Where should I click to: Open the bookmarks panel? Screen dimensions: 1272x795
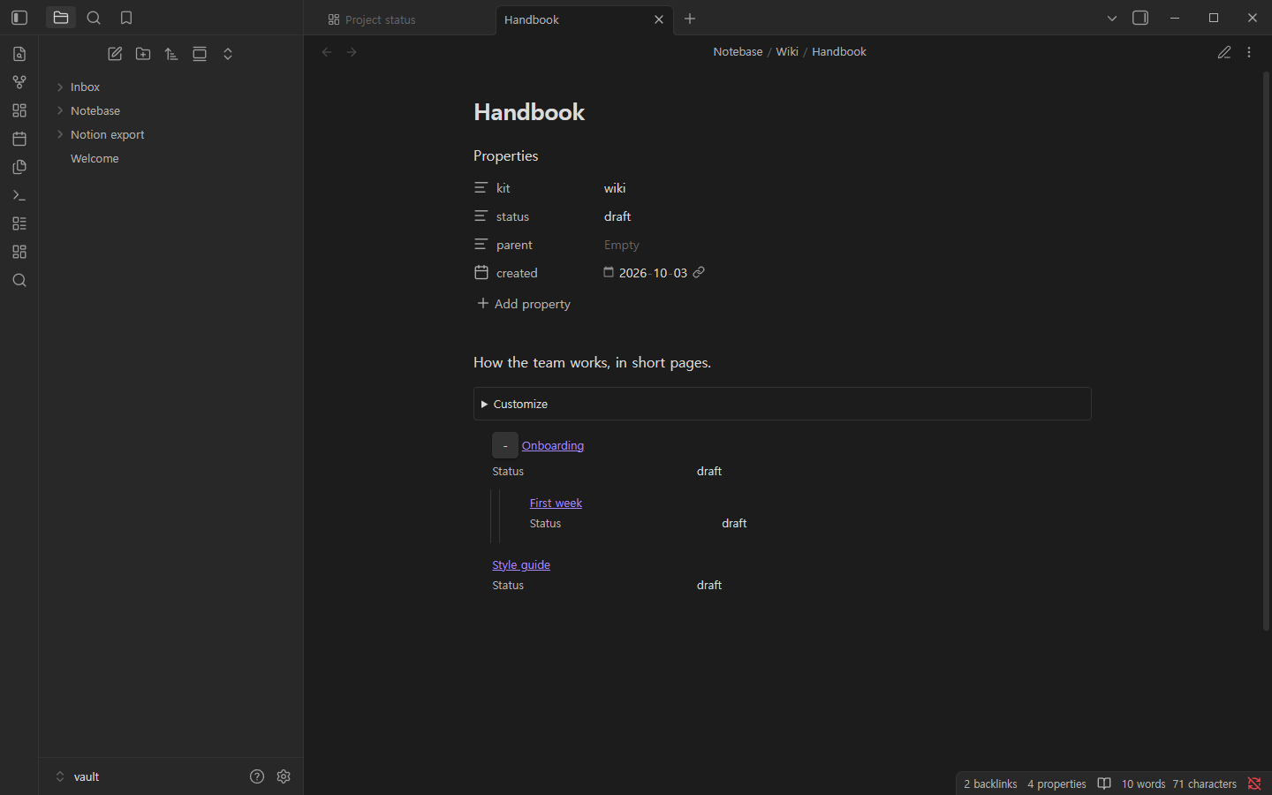click(126, 18)
